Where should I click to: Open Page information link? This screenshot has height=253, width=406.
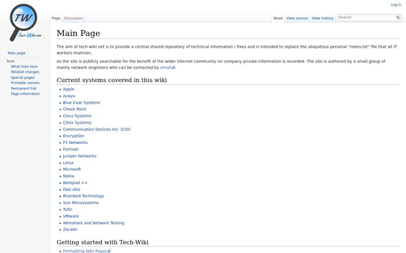tap(25, 94)
